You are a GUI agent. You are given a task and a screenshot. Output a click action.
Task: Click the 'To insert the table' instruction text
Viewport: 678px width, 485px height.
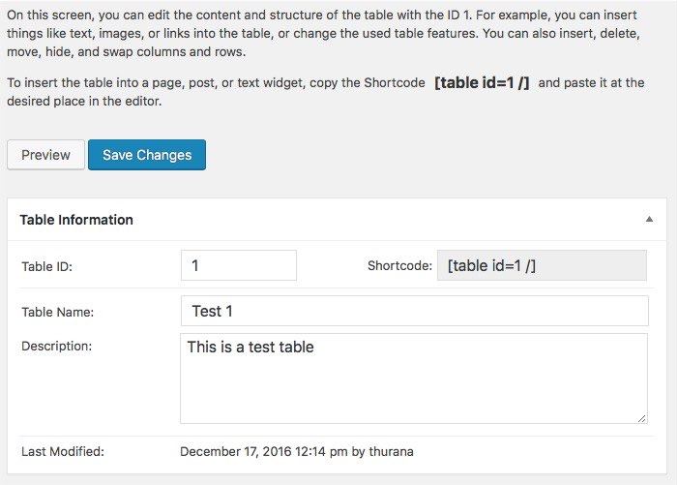(193, 83)
